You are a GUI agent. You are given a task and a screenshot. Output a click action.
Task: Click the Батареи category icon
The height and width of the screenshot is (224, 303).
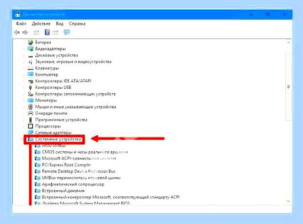[30, 42]
